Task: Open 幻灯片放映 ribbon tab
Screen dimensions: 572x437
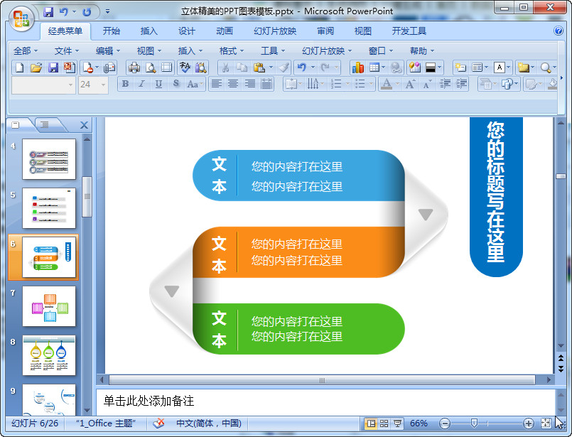Action: [275, 31]
